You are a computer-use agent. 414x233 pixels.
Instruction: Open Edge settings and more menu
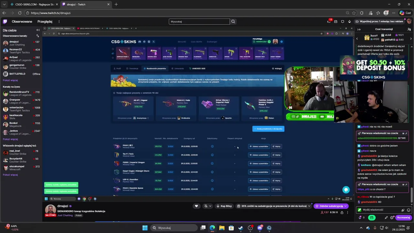tap(394, 13)
